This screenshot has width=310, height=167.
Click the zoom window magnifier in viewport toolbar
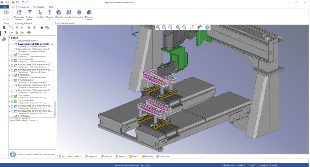pos(158,28)
